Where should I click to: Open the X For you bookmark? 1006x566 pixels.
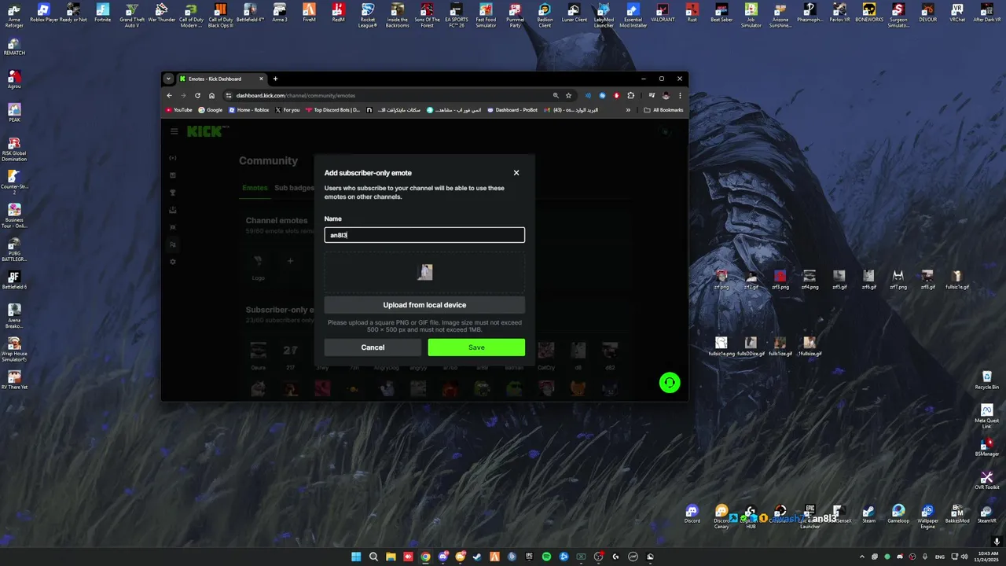288,110
